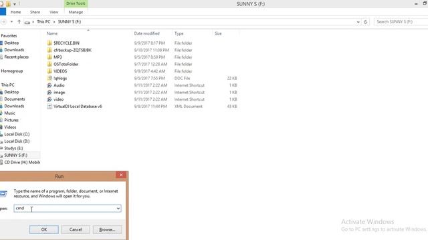Sort by the Date modified column header
This screenshot has height=240, width=428.
tap(146, 33)
